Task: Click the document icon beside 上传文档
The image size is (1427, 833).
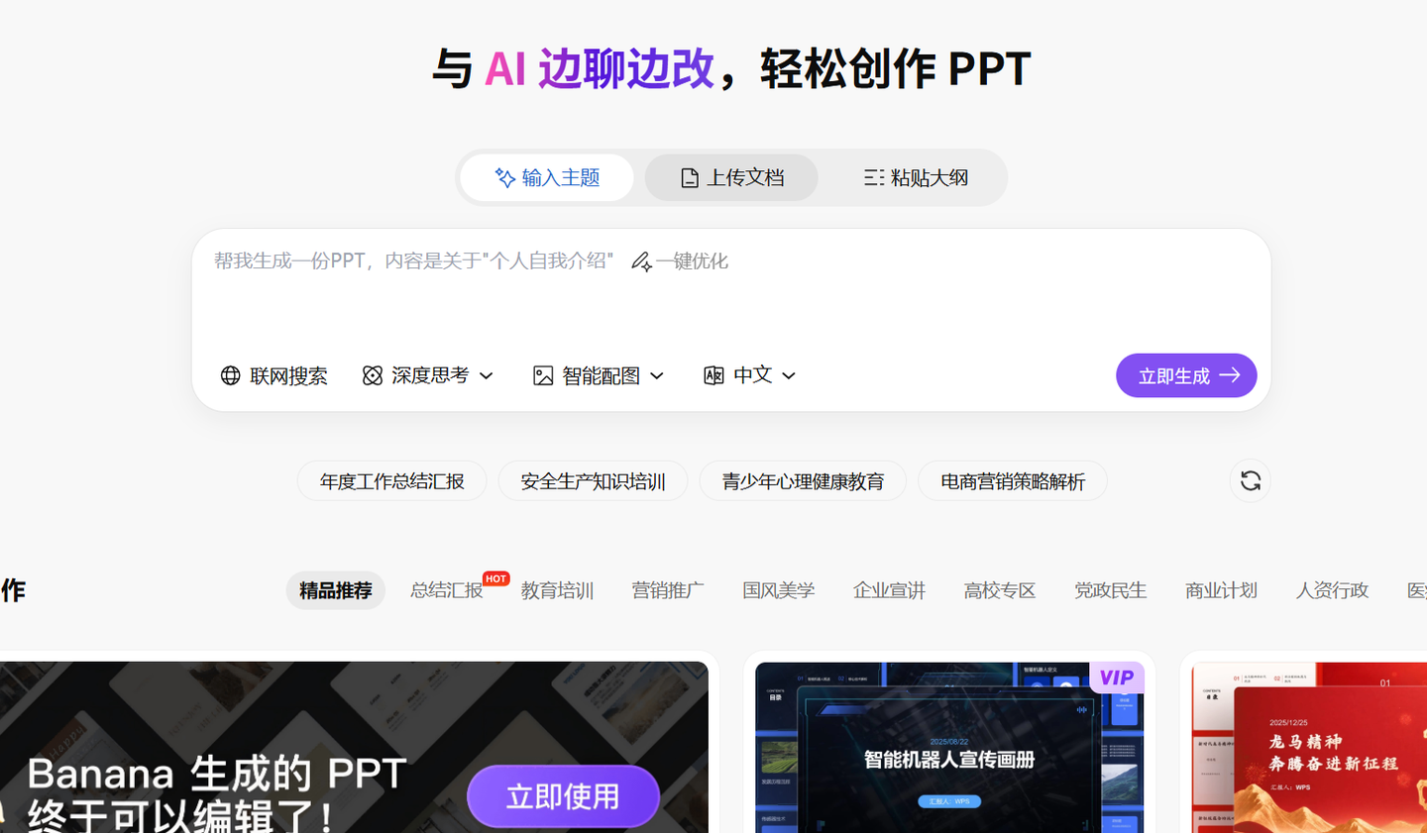Action: click(690, 178)
